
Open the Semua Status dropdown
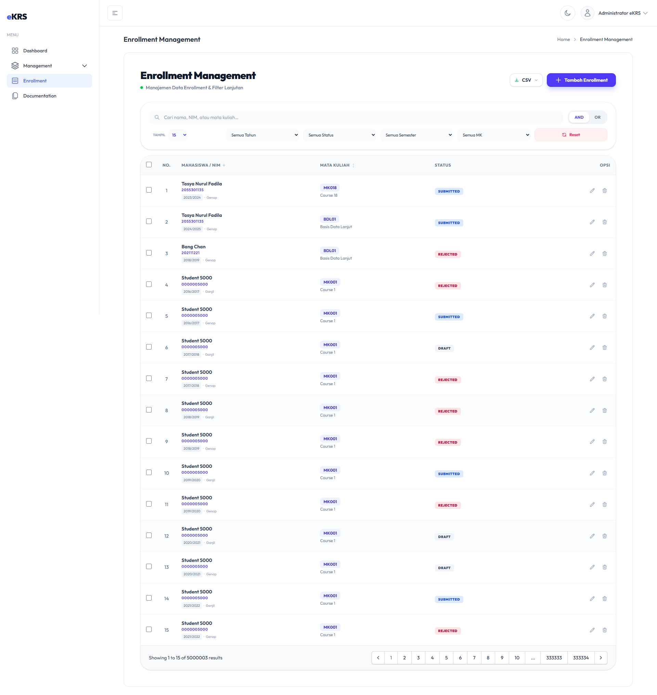point(339,135)
